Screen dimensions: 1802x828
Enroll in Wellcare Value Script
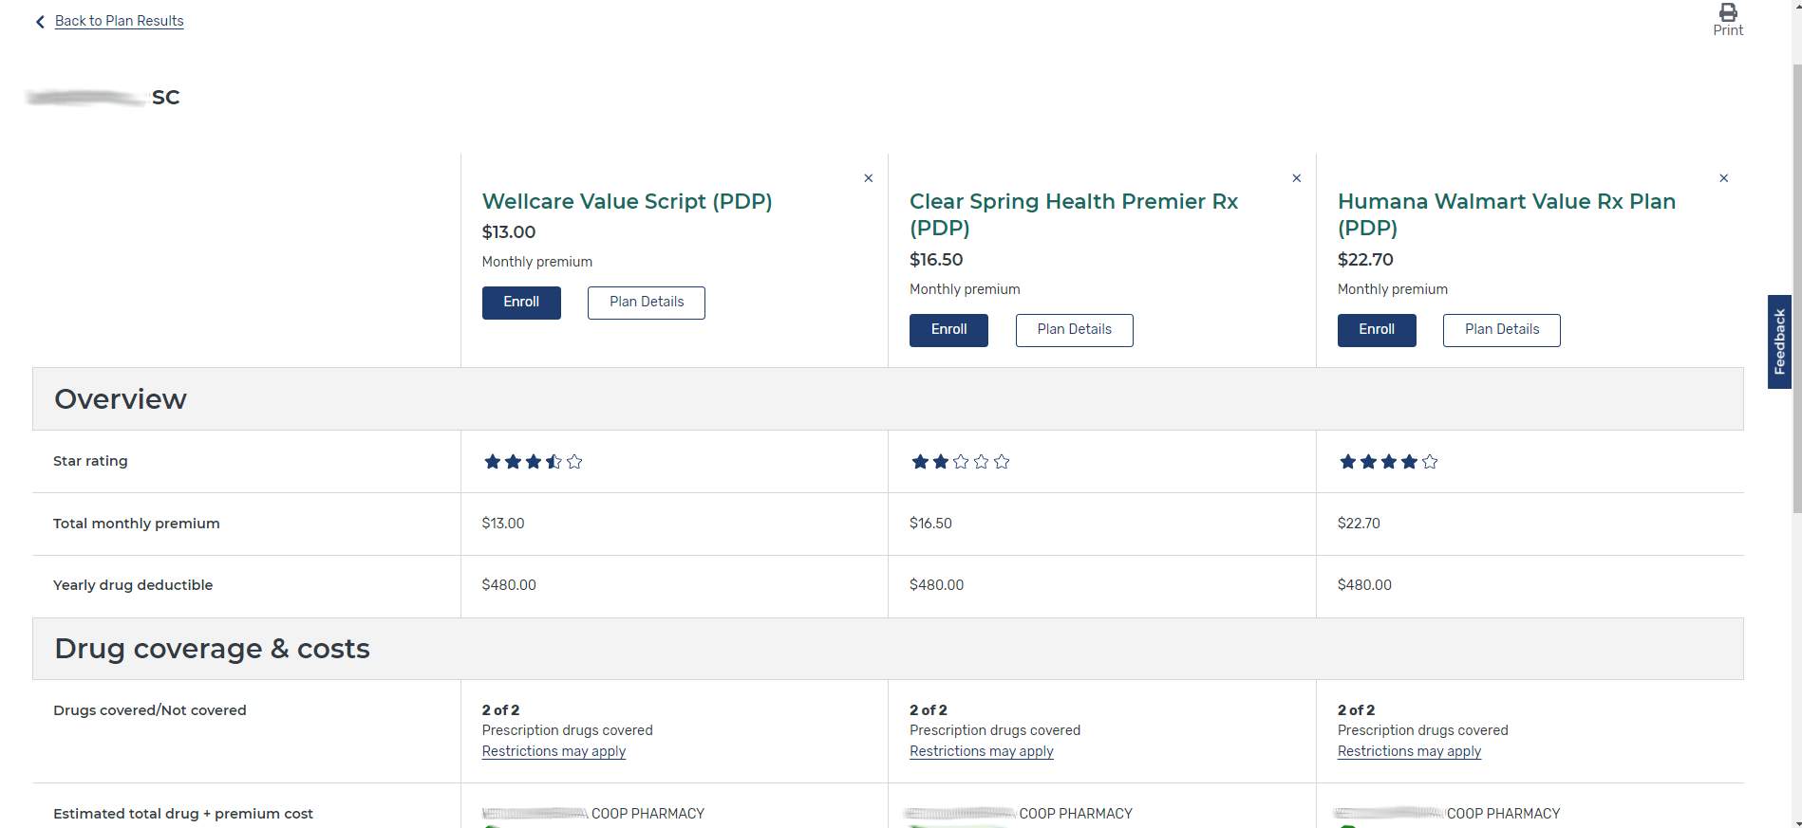pos(521,302)
